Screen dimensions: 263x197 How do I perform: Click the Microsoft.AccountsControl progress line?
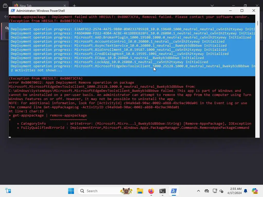click(118, 41)
